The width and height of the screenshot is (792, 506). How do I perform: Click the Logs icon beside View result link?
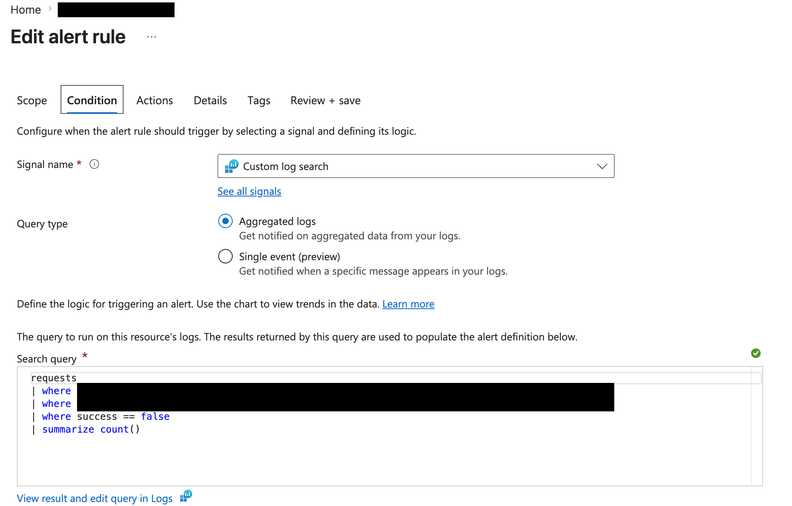pyautogui.click(x=186, y=496)
